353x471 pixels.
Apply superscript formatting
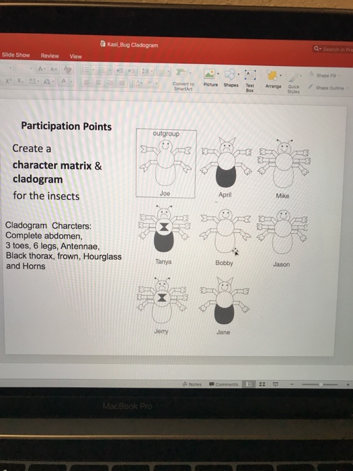7,80
